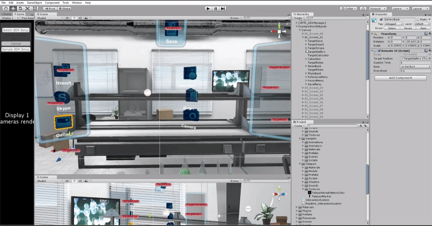Screen dimensions: 432x226
Task: Open the GameObject menu
Action: tap(35, 3)
